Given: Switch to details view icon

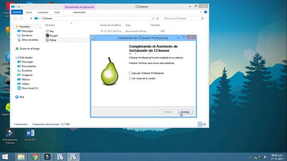Looking at the screenshot, I should tap(200, 124).
